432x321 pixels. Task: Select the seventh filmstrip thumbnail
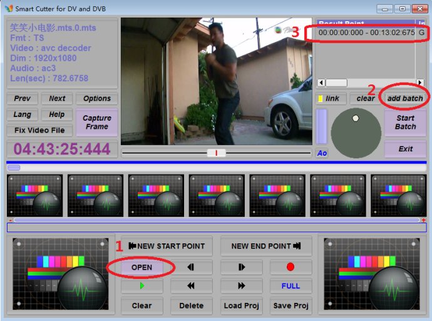click(x=399, y=195)
